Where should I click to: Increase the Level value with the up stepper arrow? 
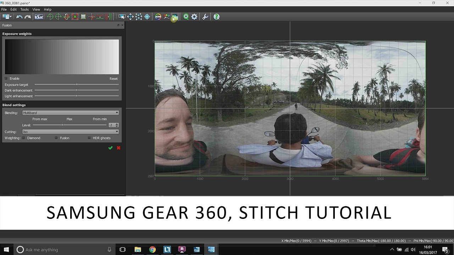[117, 124]
